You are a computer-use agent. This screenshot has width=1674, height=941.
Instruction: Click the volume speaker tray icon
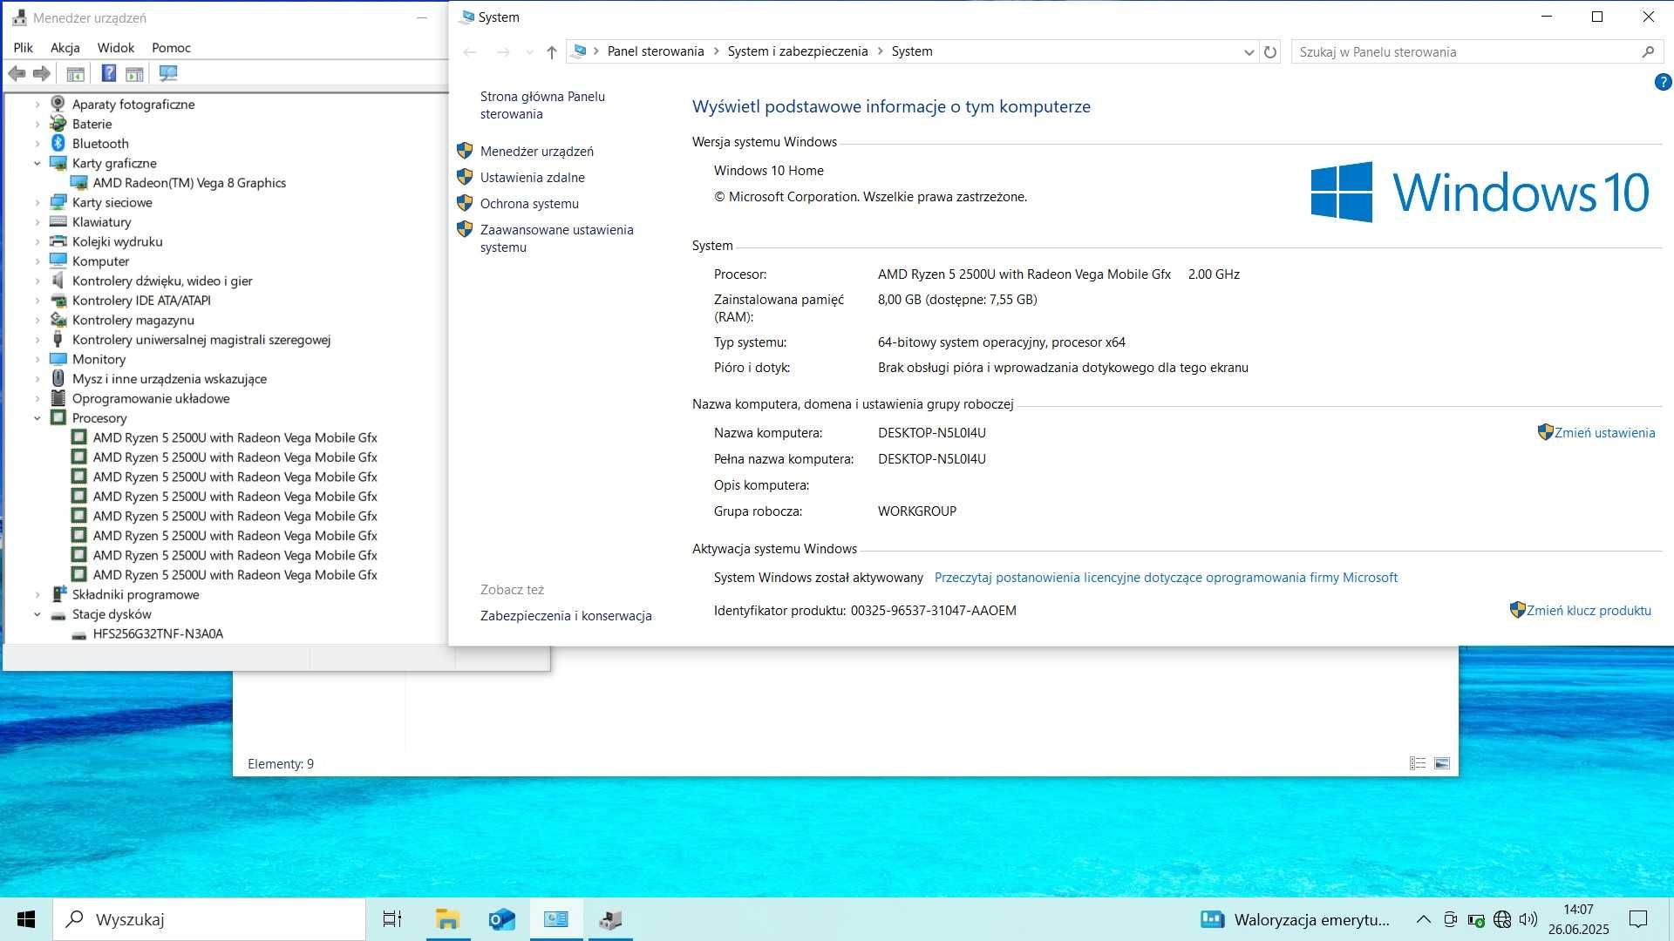[x=1528, y=919]
